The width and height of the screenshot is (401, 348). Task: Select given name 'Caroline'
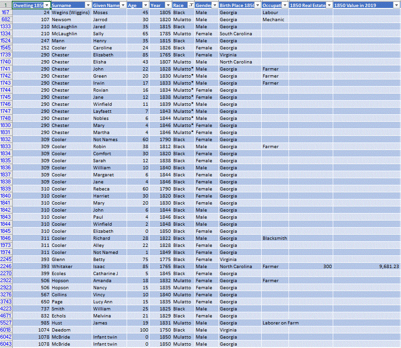click(109, 48)
